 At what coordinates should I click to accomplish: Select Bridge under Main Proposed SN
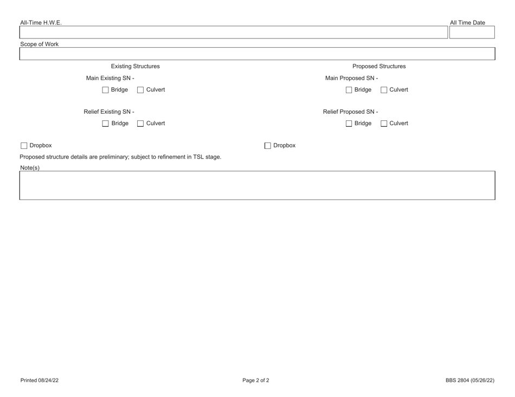click(349, 90)
